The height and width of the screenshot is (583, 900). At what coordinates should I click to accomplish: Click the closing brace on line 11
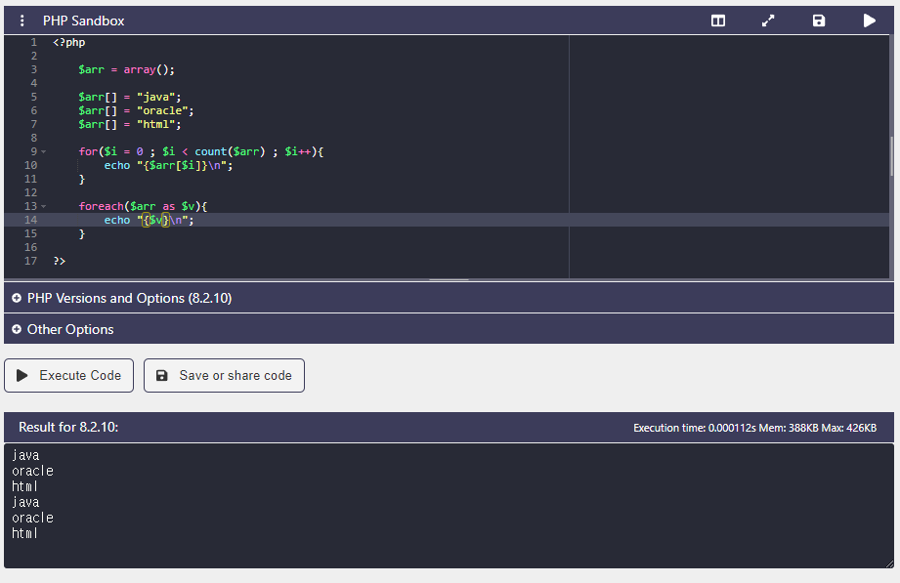(x=81, y=179)
